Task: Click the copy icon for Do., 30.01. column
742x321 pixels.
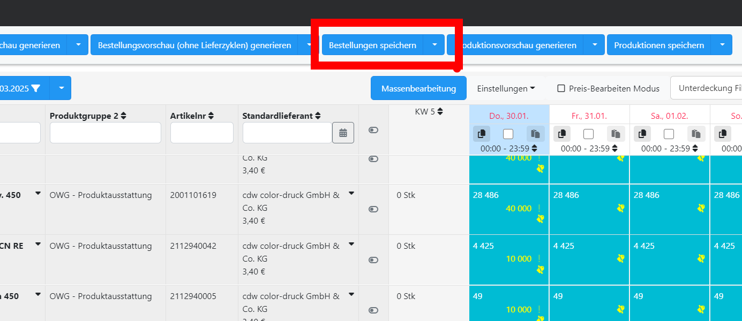Action: pos(482,134)
